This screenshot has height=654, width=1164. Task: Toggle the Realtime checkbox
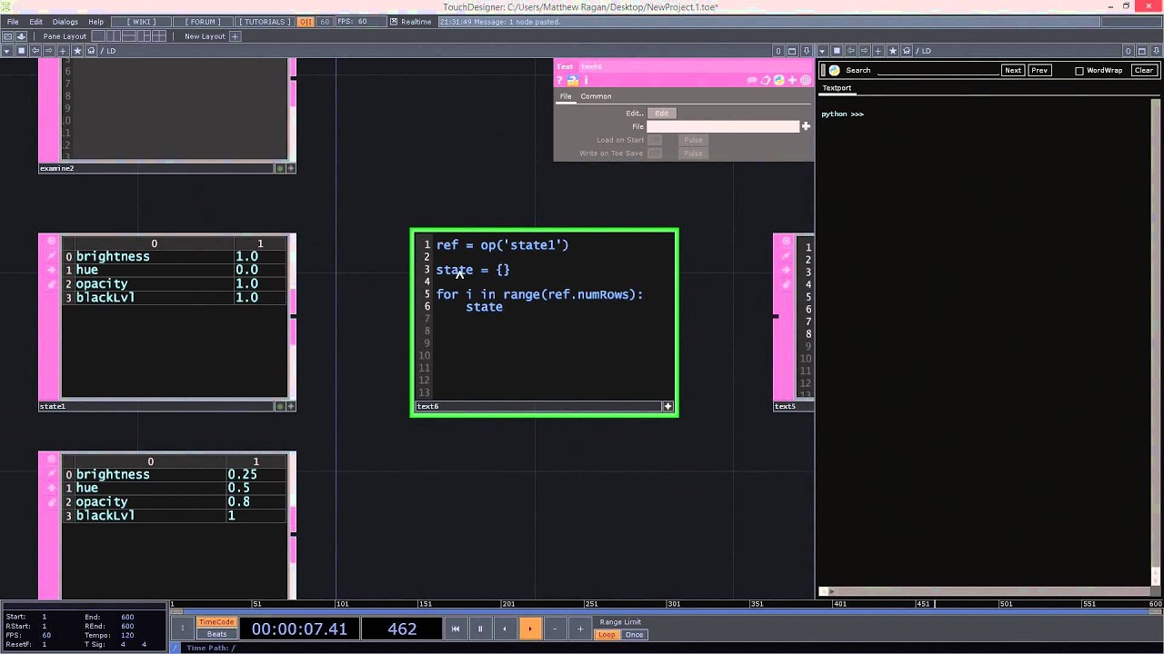[394, 22]
